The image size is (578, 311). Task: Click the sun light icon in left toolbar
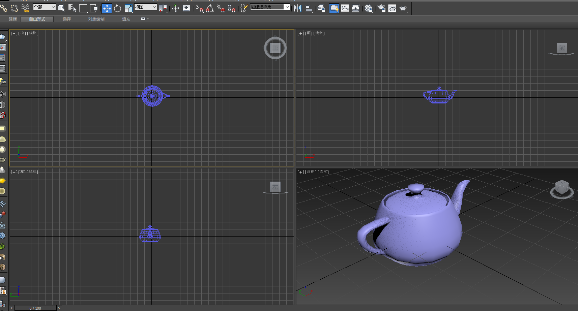point(3,181)
